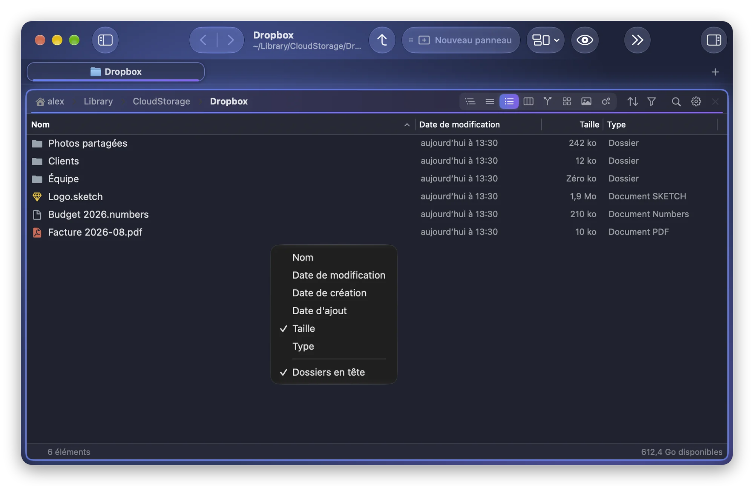Screen dimensions: 754x486
Task: Select Facture 2026-08.pdf file
Action: tap(377, 232)
